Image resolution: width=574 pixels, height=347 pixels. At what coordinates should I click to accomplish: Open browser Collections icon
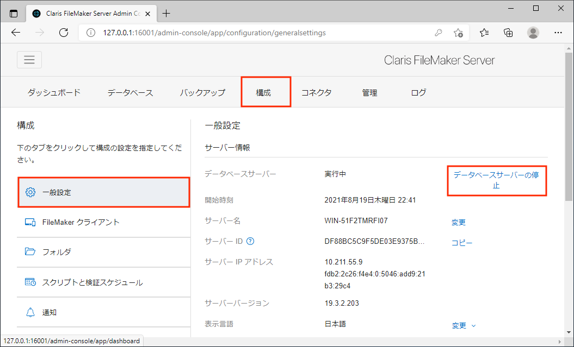508,33
